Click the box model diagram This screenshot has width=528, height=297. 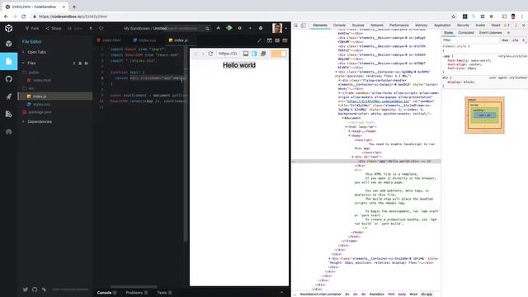[x=484, y=115]
